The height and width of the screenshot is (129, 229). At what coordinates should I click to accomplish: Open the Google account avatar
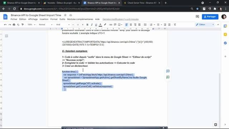pos(224,17)
